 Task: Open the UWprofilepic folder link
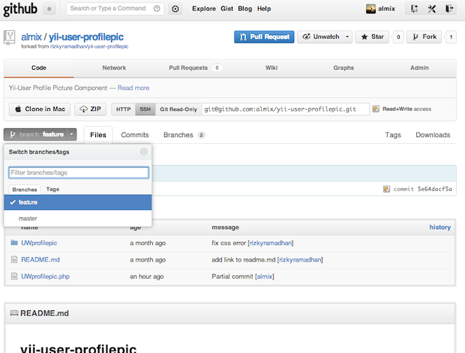[39, 243]
